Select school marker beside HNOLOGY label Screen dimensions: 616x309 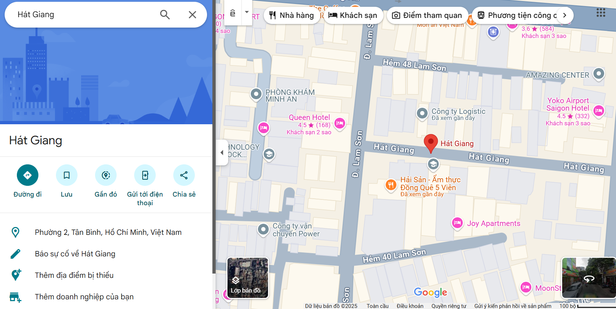[269, 154]
